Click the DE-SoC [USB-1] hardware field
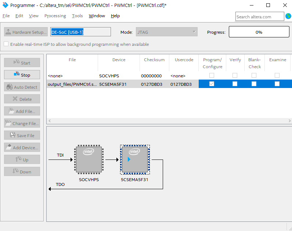Viewport: 292px width, 231px height. (x=80, y=32)
